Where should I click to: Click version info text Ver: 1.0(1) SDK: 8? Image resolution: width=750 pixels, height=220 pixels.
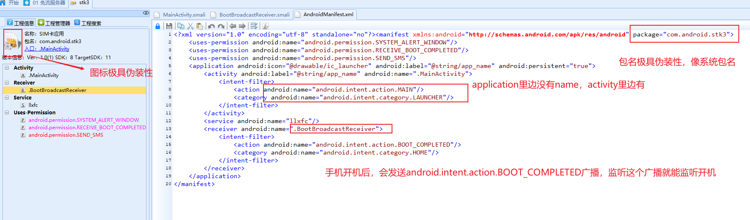tap(50, 58)
